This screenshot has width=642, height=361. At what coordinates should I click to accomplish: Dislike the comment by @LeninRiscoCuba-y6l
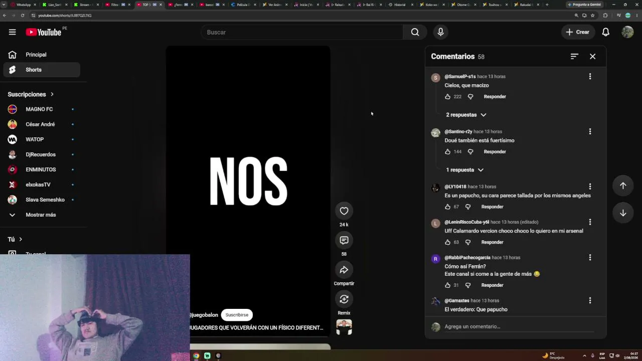468,243
